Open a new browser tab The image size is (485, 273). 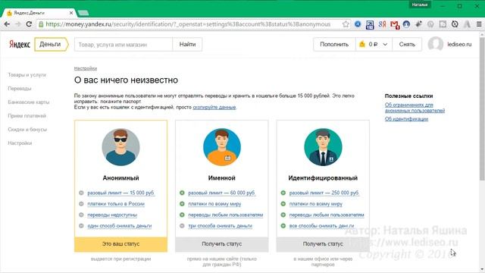tap(83, 13)
